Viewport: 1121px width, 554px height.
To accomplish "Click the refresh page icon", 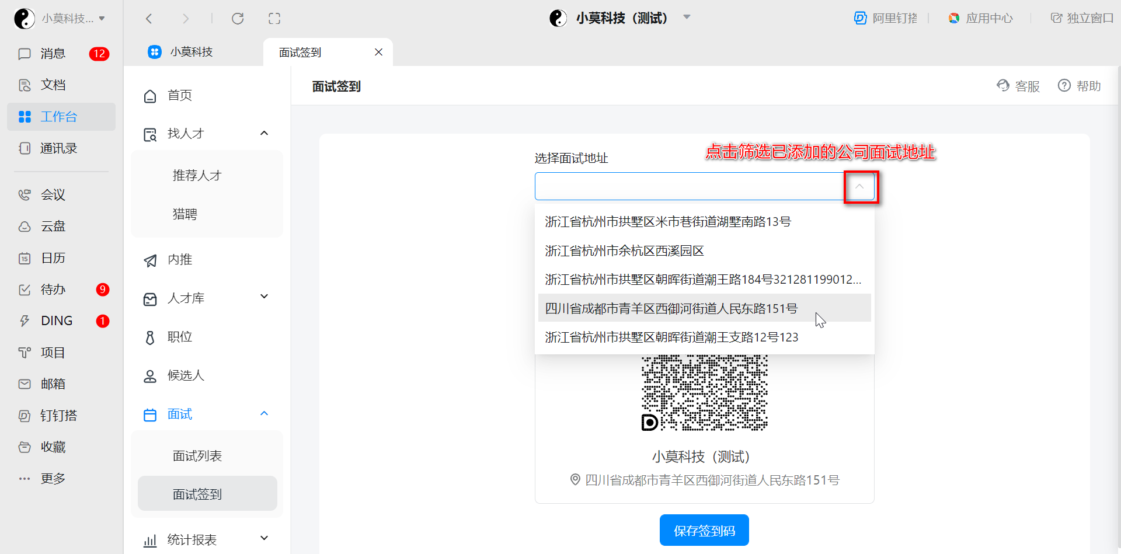I will [x=238, y=19].
